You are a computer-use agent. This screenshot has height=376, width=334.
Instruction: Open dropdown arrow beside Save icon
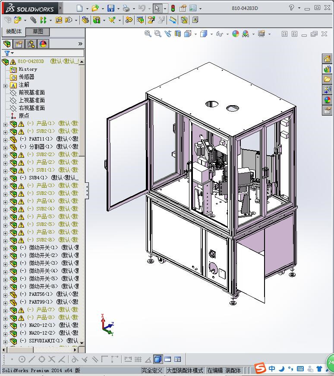pyautogui.click(x=118, y=9)
